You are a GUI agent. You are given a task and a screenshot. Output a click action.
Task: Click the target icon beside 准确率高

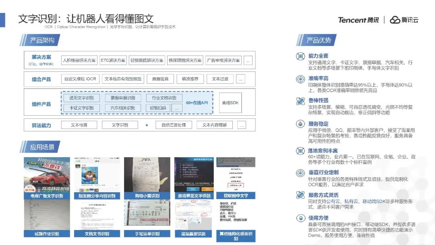point(300,79)
